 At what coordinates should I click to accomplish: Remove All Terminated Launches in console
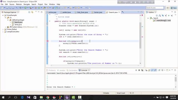(142, 70)
